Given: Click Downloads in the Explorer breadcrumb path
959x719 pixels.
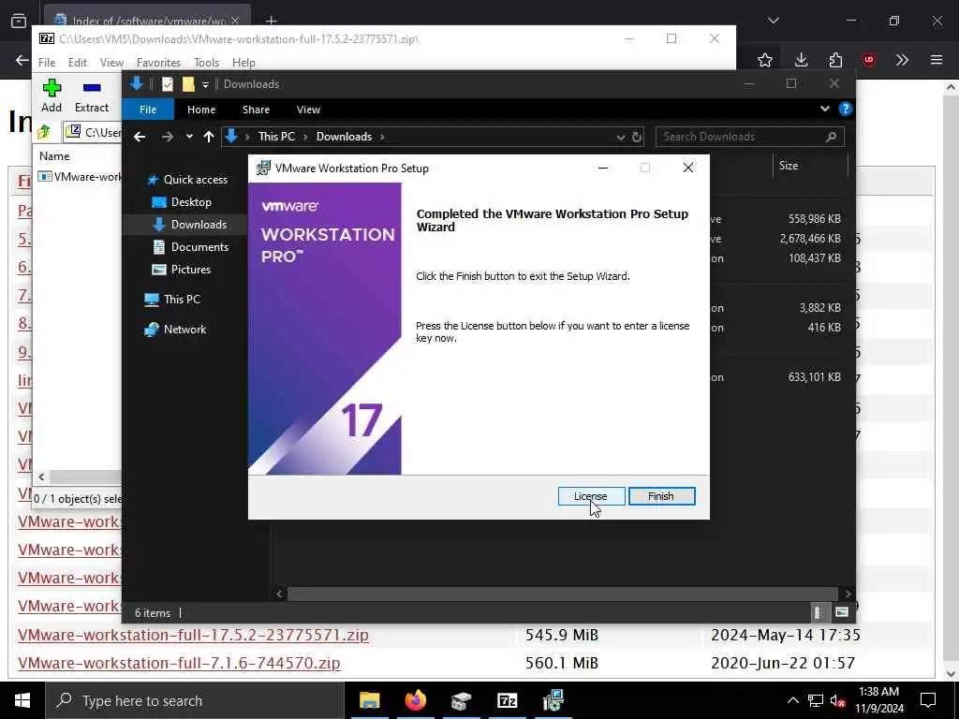Looking at the screenshot, I should coord(344,137).
